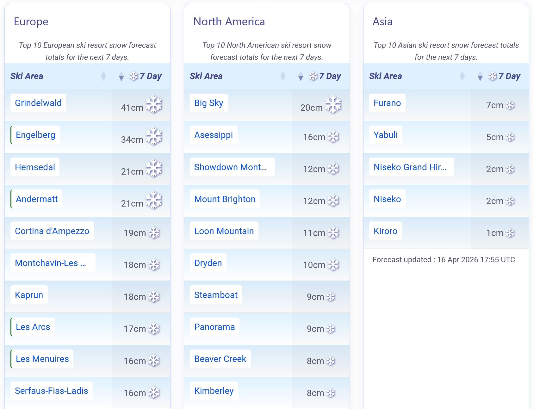The width and height of the screenshot is (534, 409).
Task: Open the Niseko Grand Hirafu link
Action: click(410, 167)
